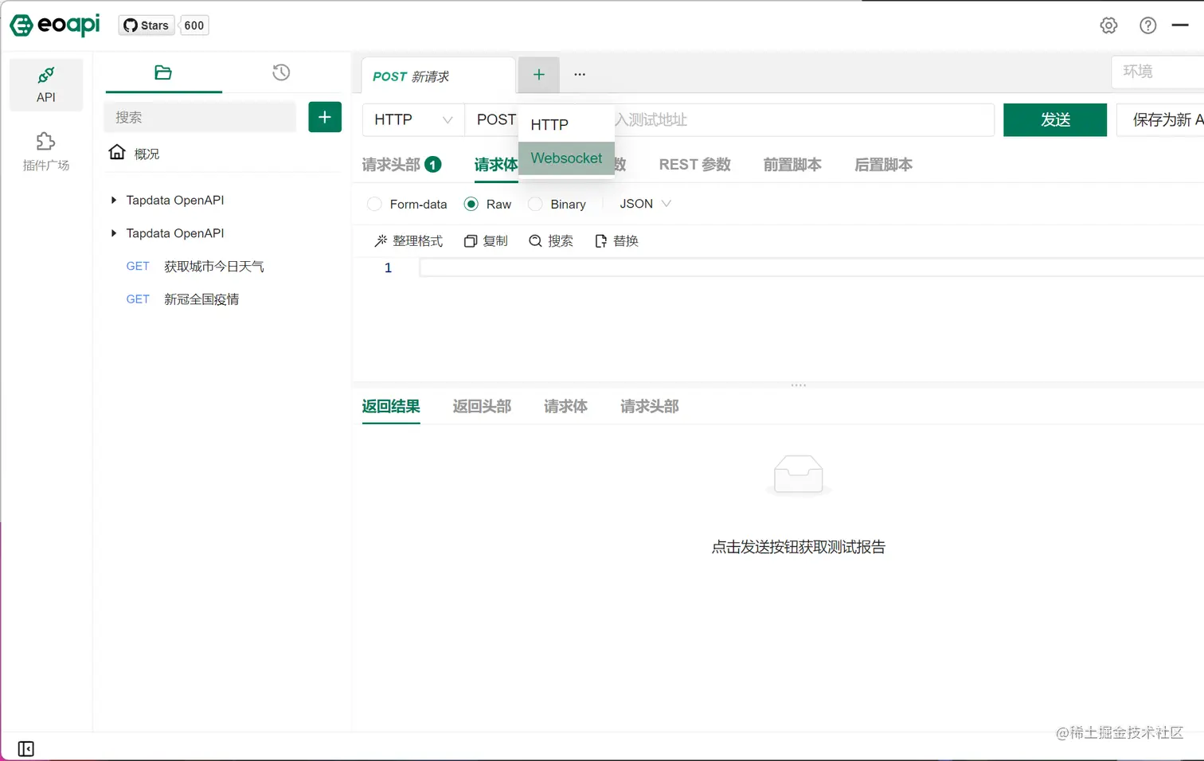This screenshot has width=1204, height=761.
Task: Choose Websocket in the protocol menu
Action: pyautogui.click(x=566, y=158)
